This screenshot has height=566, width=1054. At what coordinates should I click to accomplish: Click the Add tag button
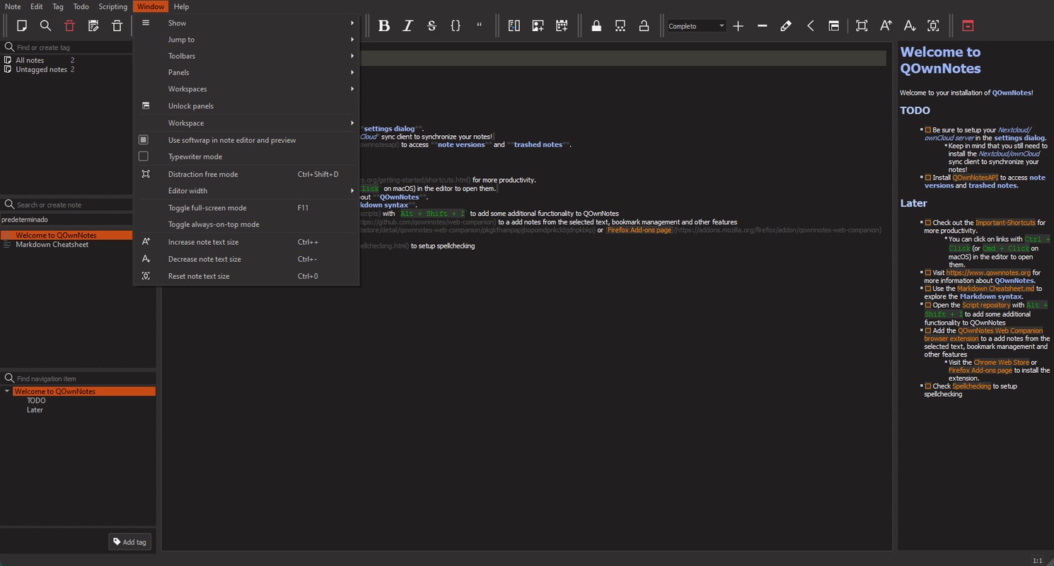[130, 542]
